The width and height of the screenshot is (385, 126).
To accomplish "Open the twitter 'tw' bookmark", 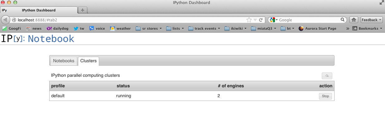I will coord(79,28).
